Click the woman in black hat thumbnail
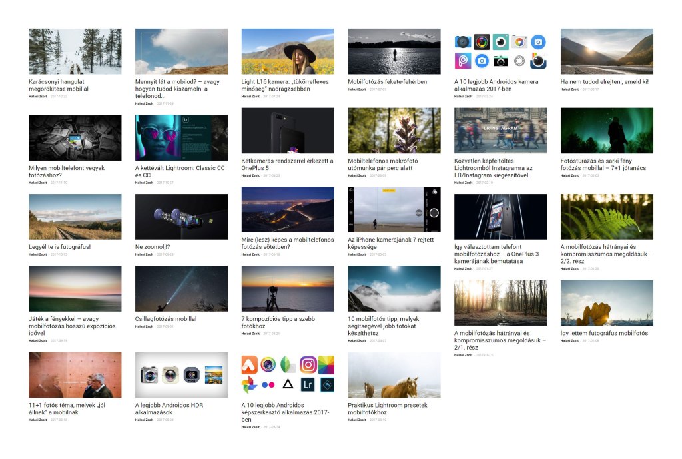682x459 pixels. coord(288,51)
